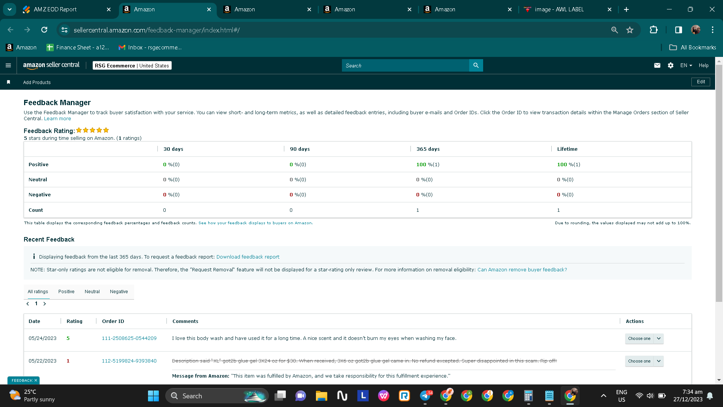Select the Negative feedback tab
723x407 pixels.
119,292
